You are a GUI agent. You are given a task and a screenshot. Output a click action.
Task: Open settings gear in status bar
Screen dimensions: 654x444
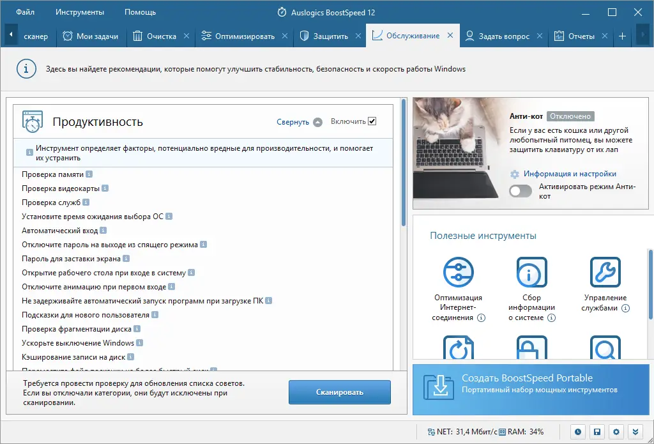(616, 432)
